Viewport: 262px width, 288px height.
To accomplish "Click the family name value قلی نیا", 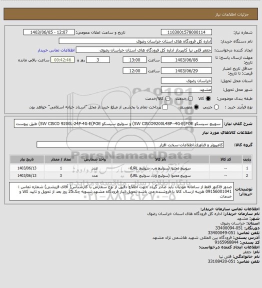I will (x=226, y=256).
